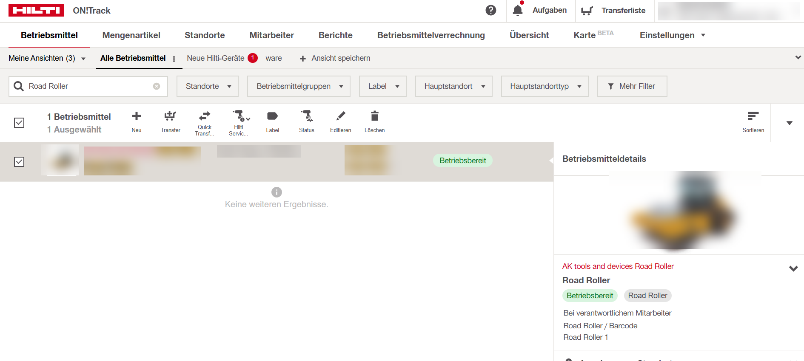Click Bei verantwortlichem Mitarbeiter text
The height and width of the screenshot is (361, 804).
(x=617, y=313)
